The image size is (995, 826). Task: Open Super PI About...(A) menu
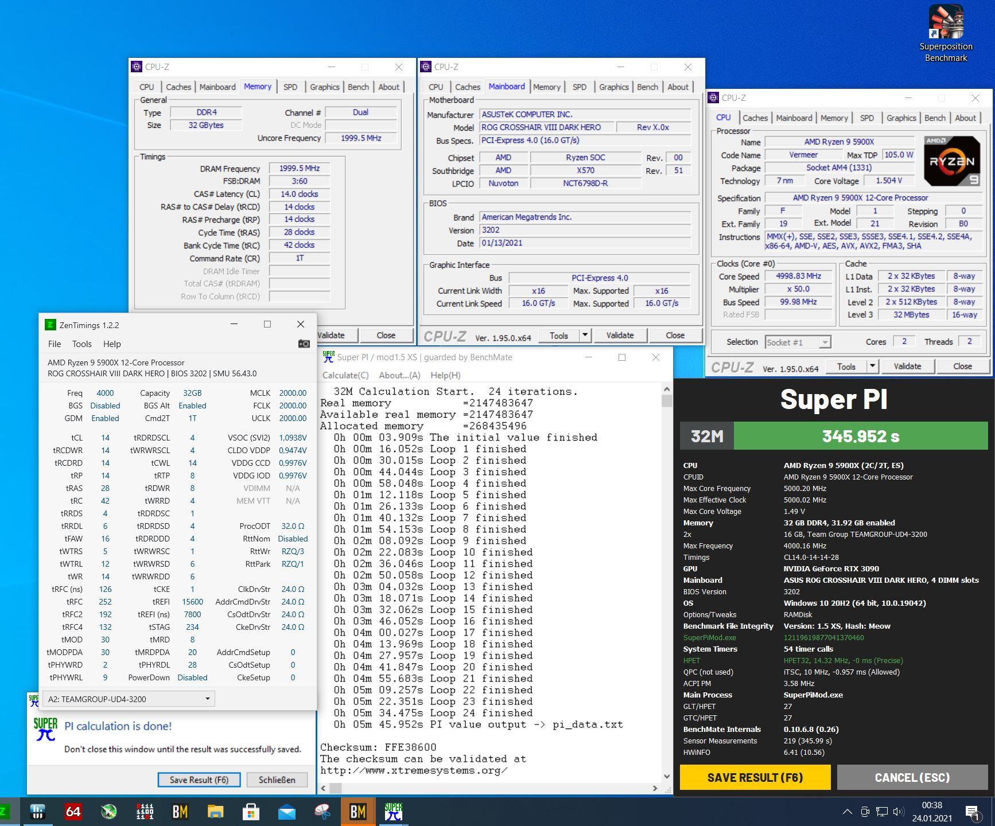click(x=399, y=375)
